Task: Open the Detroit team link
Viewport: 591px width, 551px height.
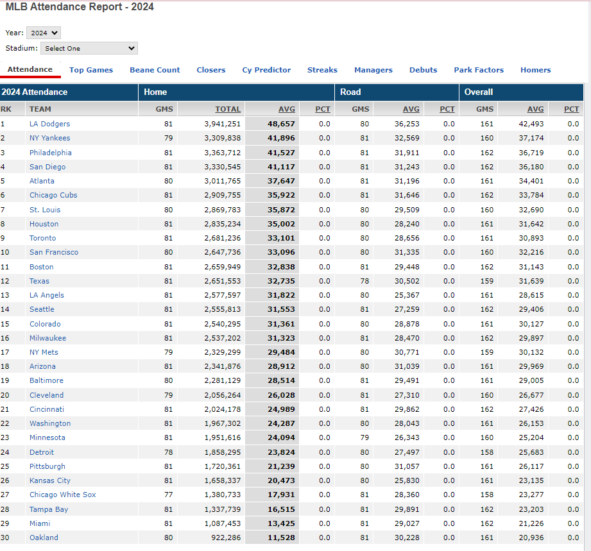Action: click(42, 452)
